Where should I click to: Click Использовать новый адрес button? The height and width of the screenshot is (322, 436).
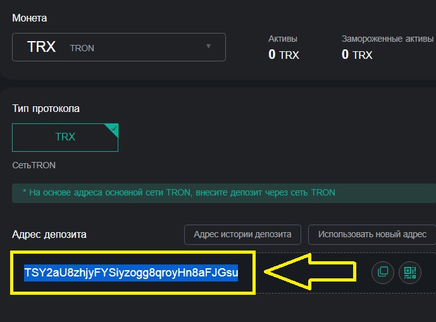tap(372, 235)
